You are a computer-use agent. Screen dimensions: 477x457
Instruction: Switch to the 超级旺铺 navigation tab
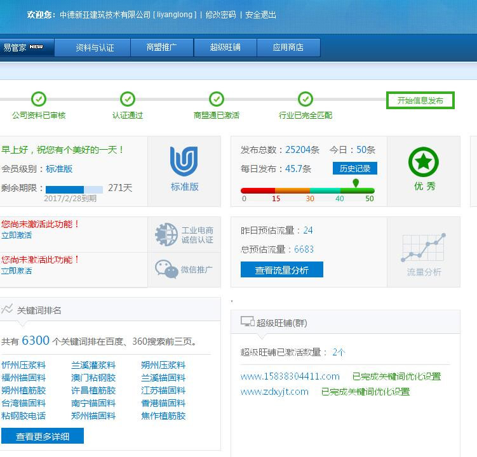point(225,48)
